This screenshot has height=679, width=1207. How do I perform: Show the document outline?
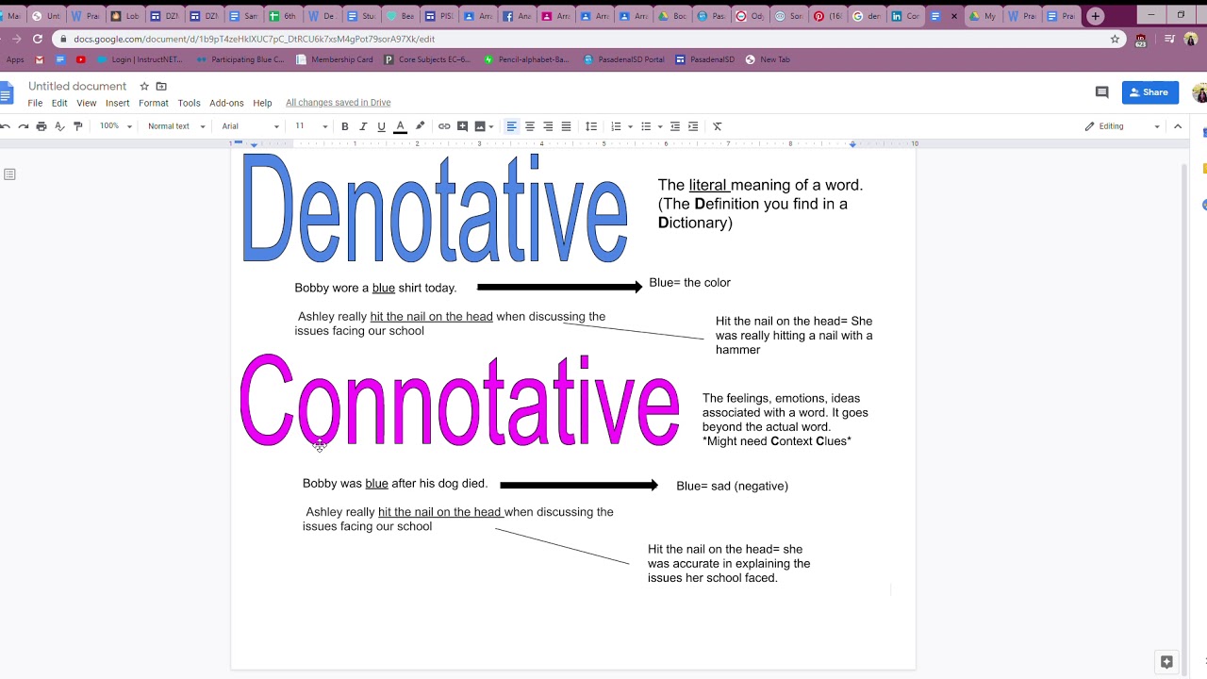(9, 174)
